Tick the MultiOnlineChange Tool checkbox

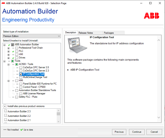tap(21, 77)
